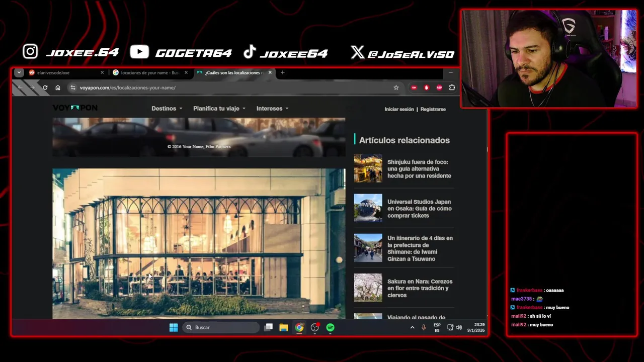Open the Universal Studios Japan thumbnail
Viewport: 644px width, 362px height.
(368, 208)
